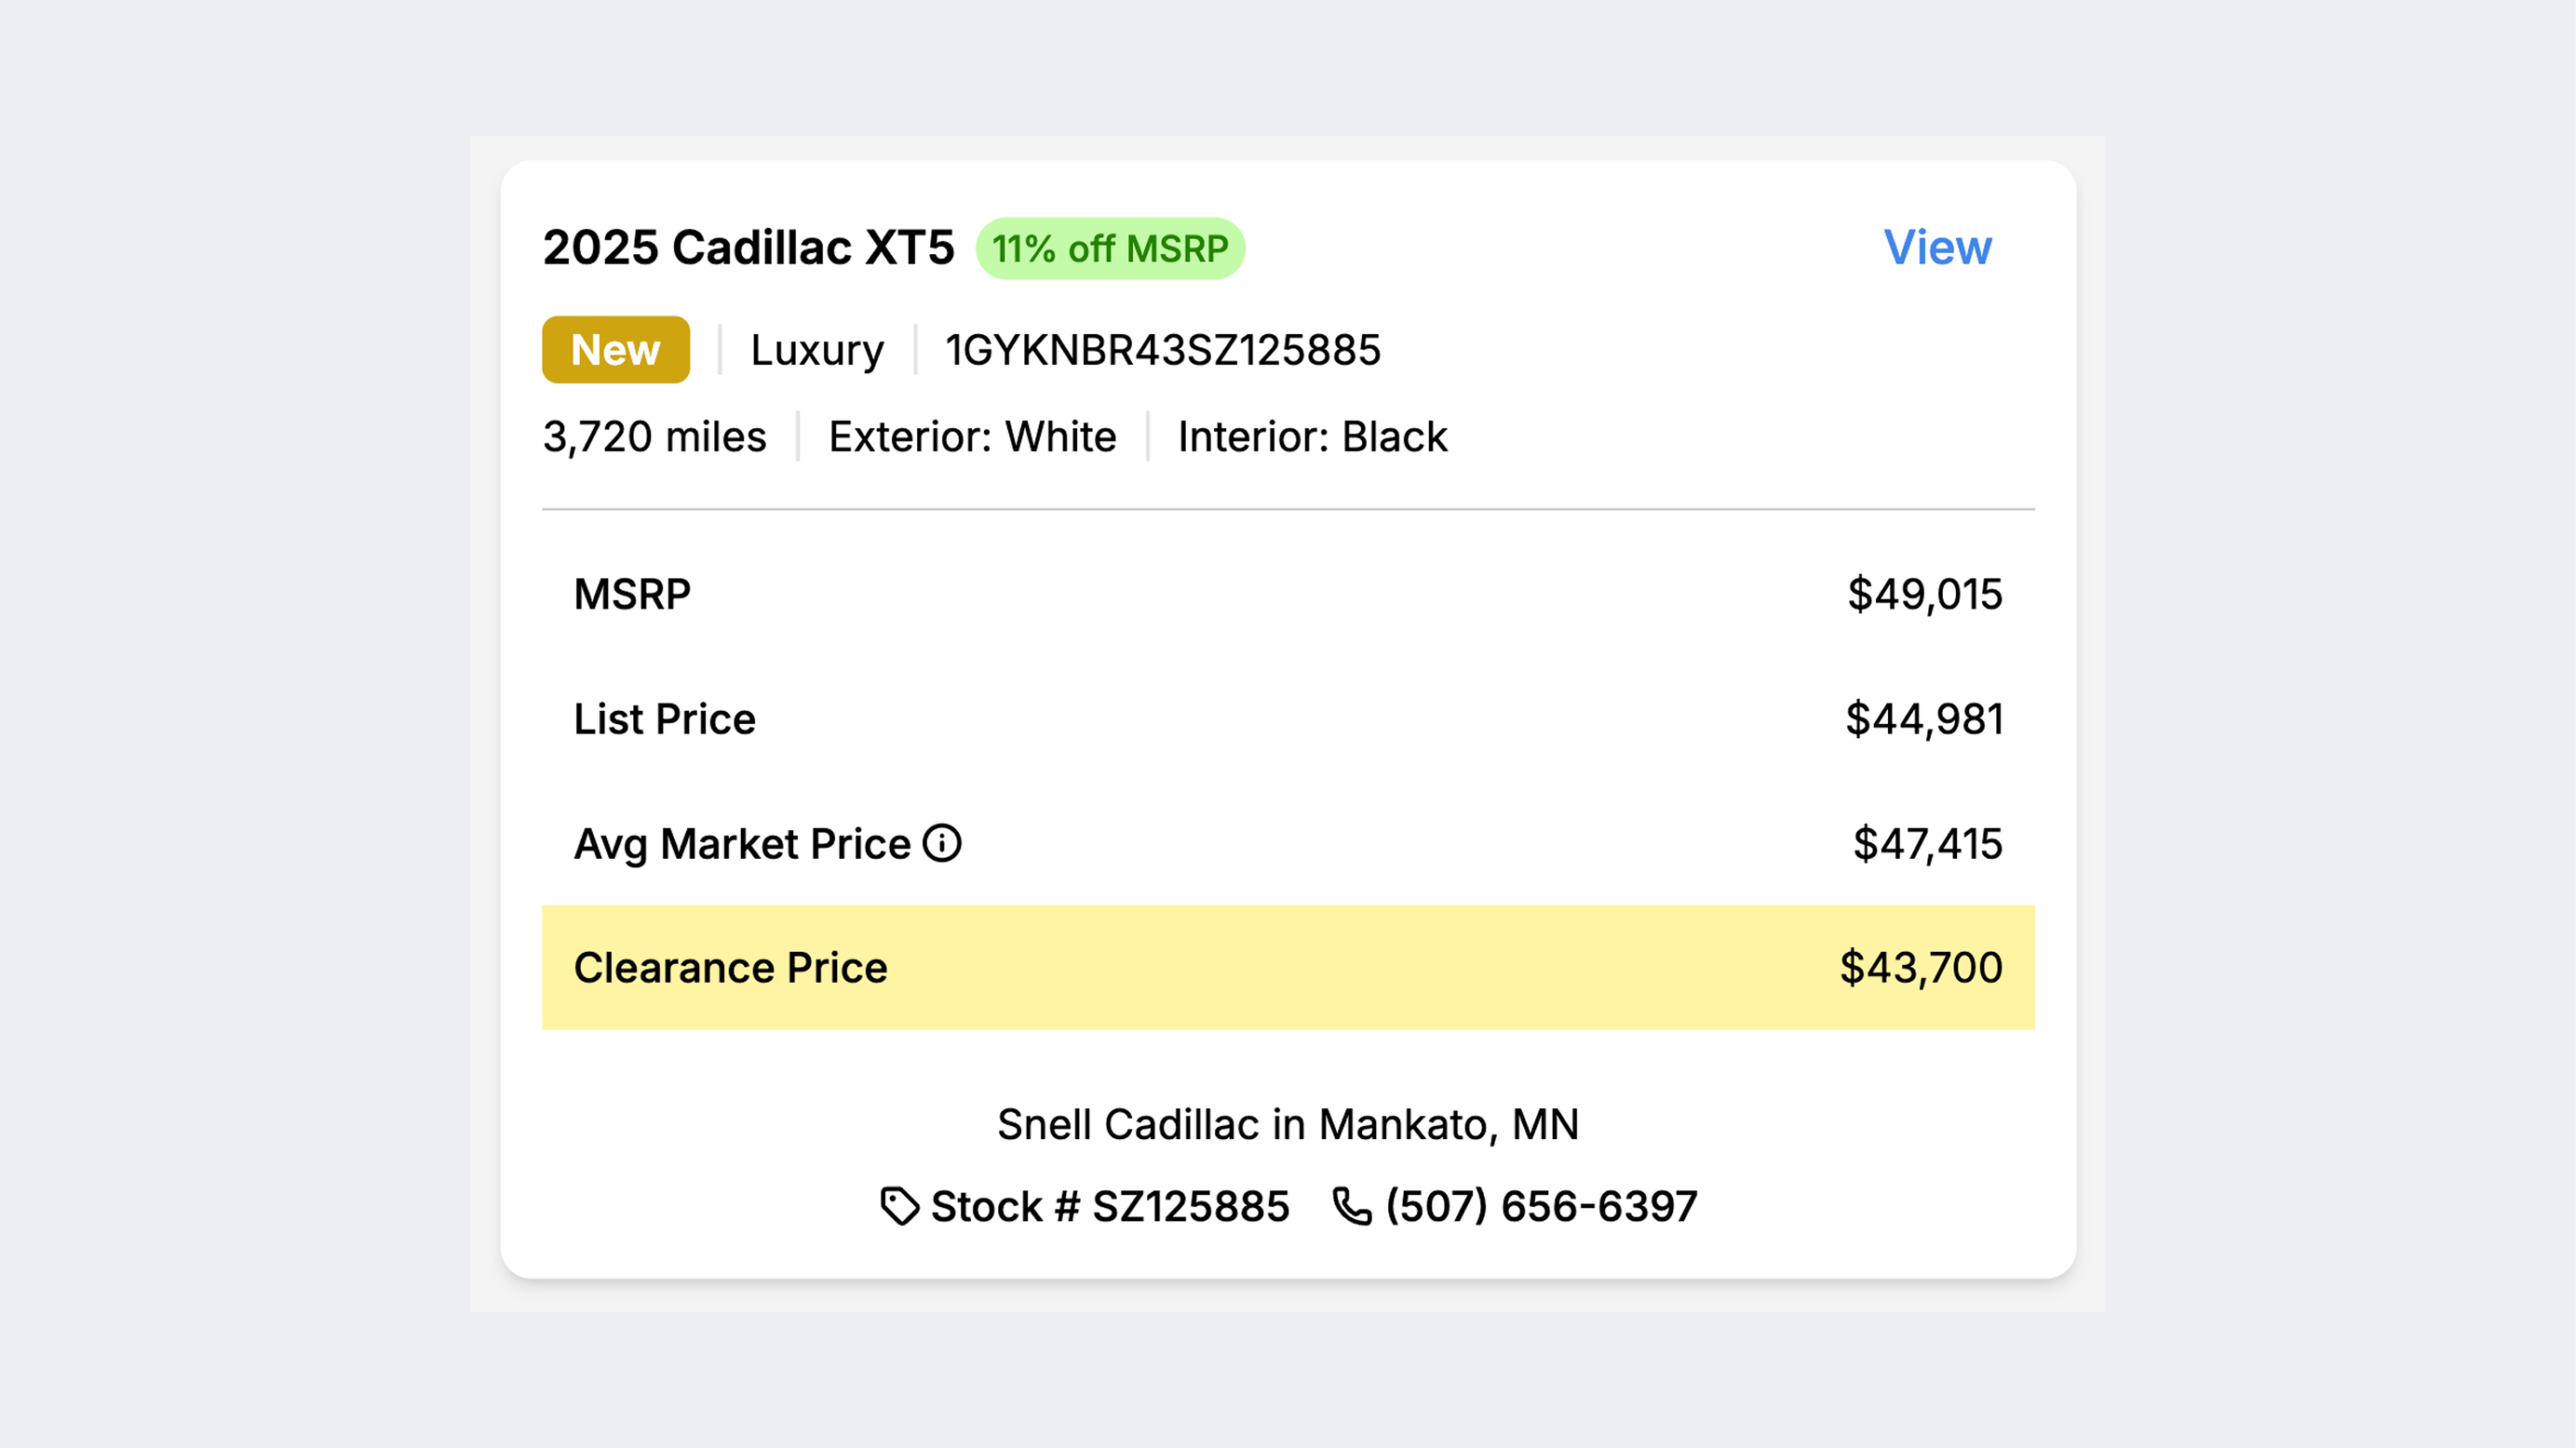The image size is (2576, 1448).
Task: Click the List Price value $44,981
Action: (1924, 718)
